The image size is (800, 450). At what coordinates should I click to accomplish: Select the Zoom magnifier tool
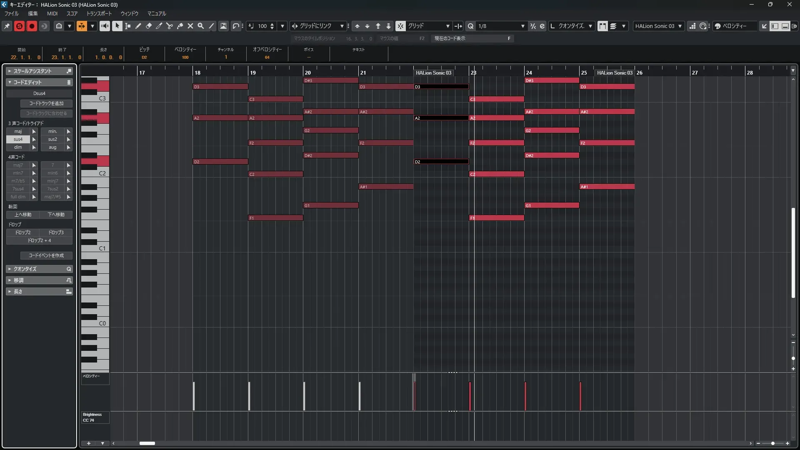point(201,26)
